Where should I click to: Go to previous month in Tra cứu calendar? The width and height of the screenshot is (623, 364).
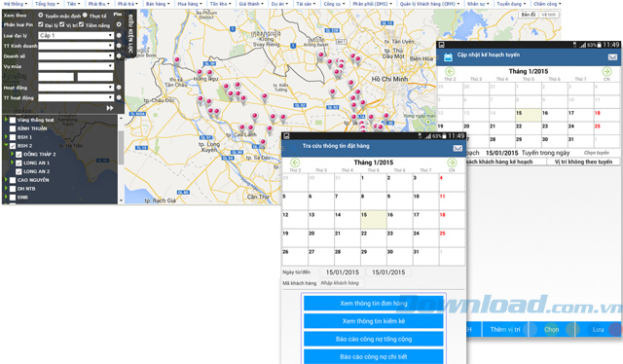(295, 163)
